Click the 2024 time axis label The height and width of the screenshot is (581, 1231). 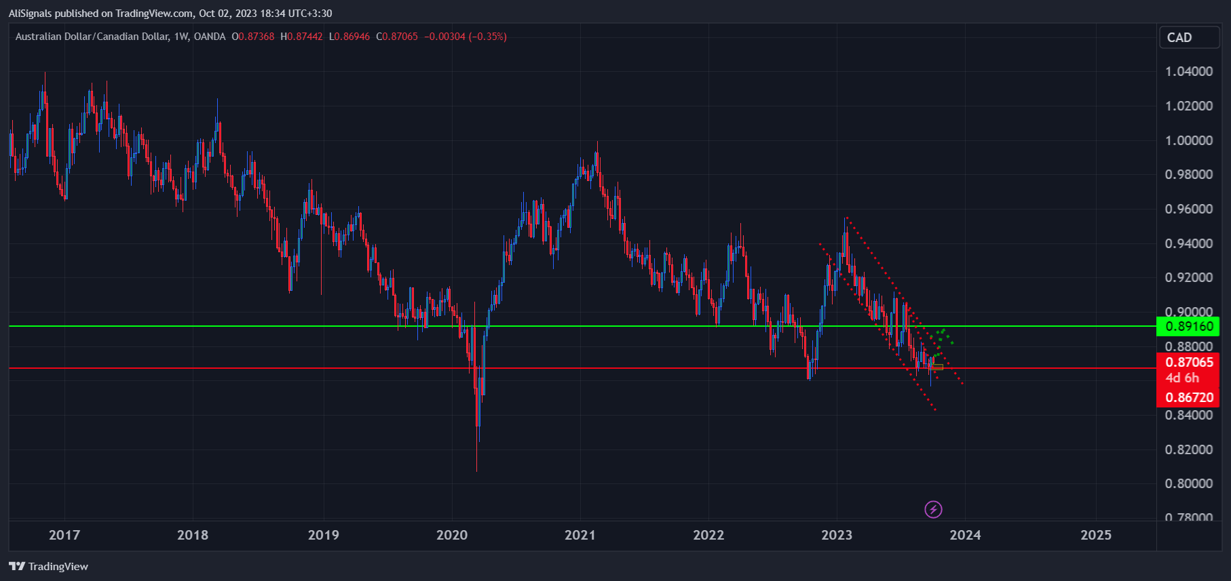click(x=965, y=535)
